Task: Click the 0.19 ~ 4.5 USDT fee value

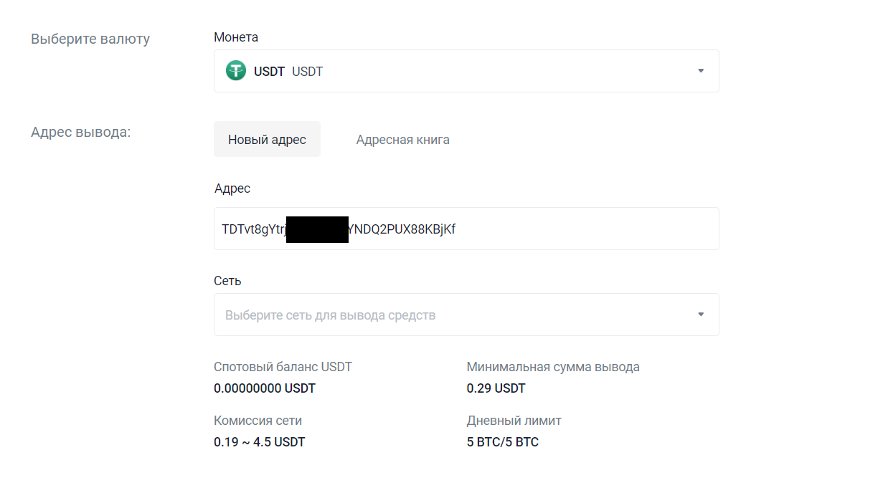Action: coord(259,442)
